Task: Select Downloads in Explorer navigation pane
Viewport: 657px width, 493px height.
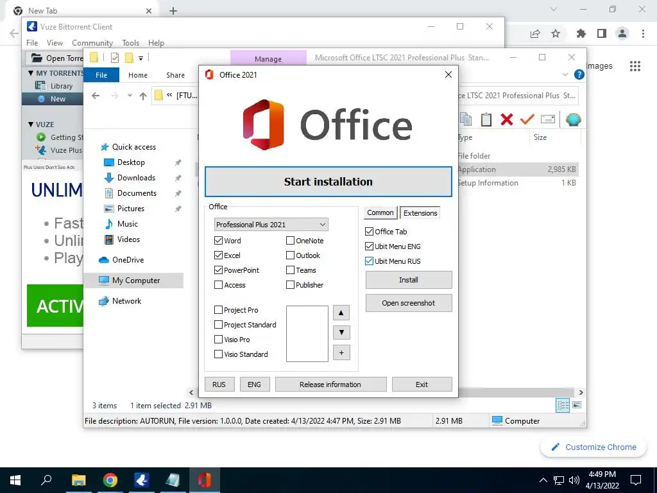Action: [136, 178]
